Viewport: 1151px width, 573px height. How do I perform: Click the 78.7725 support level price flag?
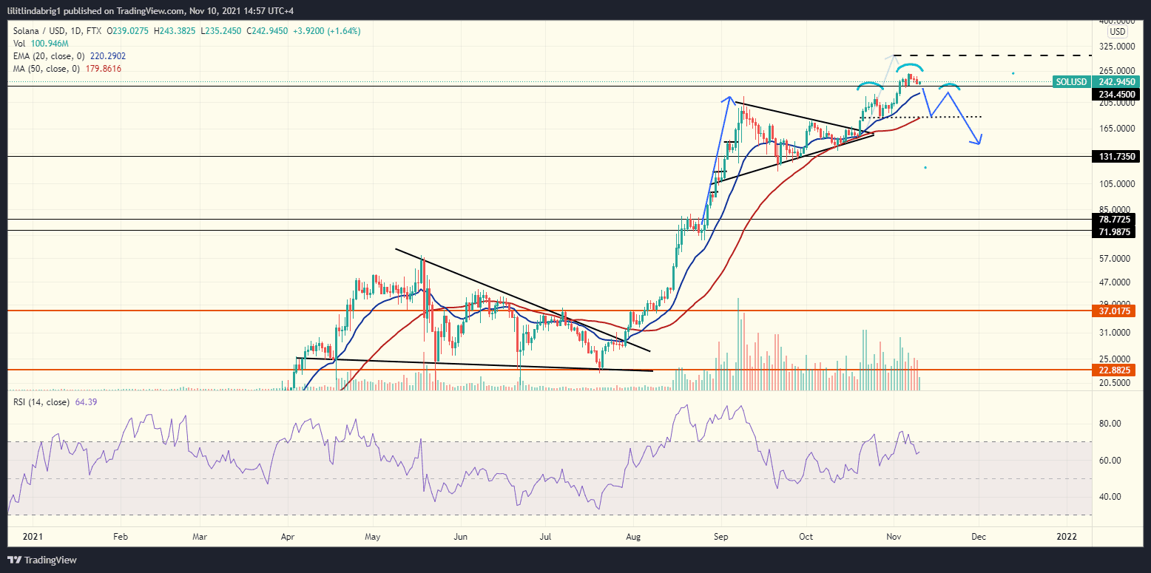tap(1115, 219)
